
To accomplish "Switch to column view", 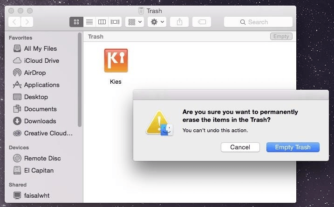I will point(102,22).
